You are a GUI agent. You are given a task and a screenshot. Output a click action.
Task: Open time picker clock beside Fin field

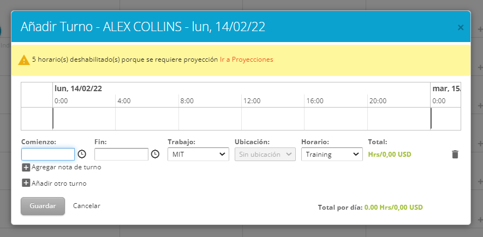[155, 154]
